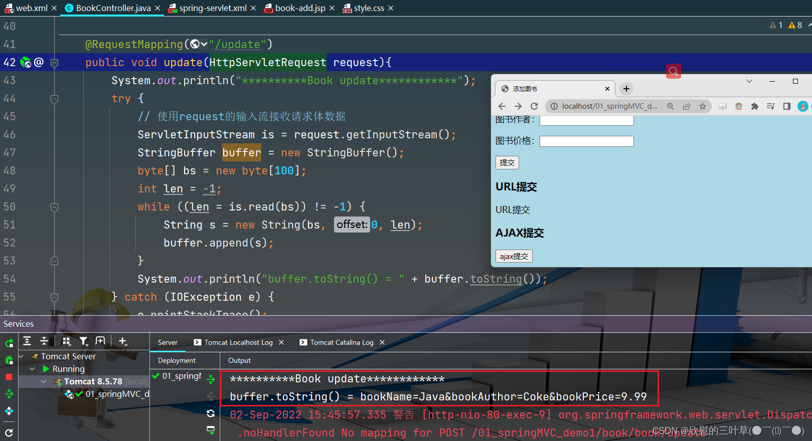Click the share page icon in browser
Screen dimensions: 812x441
pyautogui.click(x=687, y=106)
